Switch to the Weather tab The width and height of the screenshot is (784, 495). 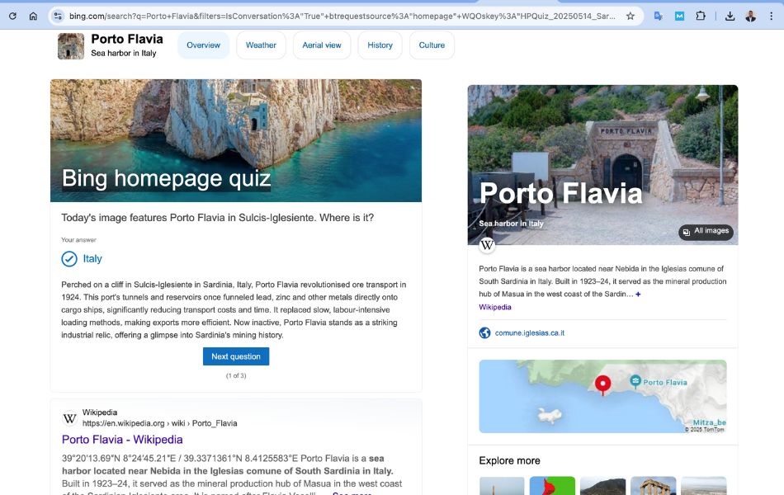[x=261, y=45]
